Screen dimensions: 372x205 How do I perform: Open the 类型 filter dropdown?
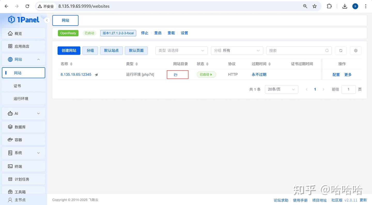[181, 51]
